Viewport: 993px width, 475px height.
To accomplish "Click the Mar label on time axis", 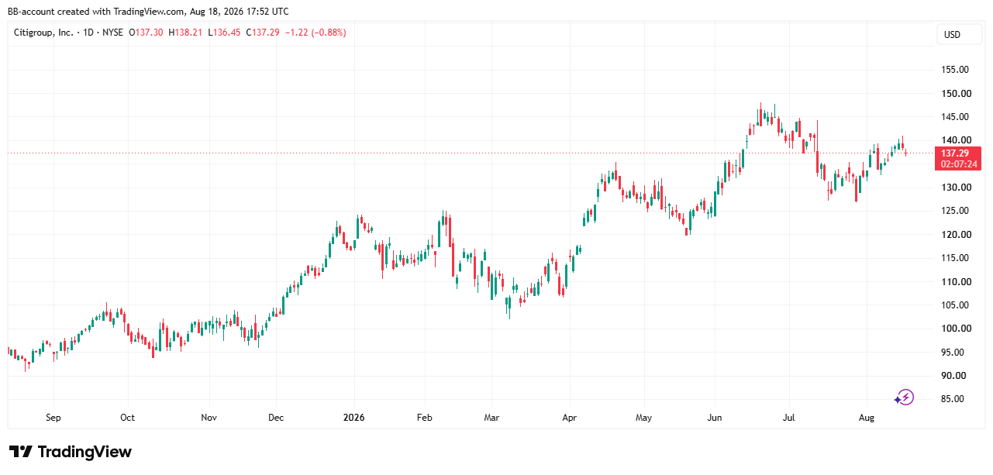I will coord(491,418).
